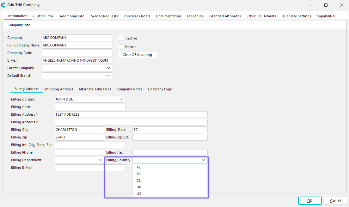Image resolution: width=349 pixels, height=207 pixels.
Task: Switch to the Service Requests tab
Action: pos(104,16)
